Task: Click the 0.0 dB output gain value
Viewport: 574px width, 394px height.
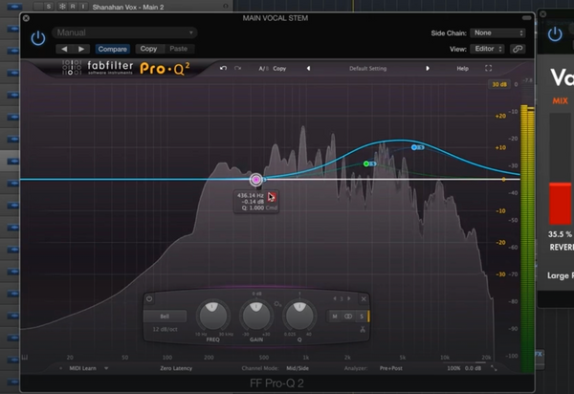Action: click(x=473, y=368)
